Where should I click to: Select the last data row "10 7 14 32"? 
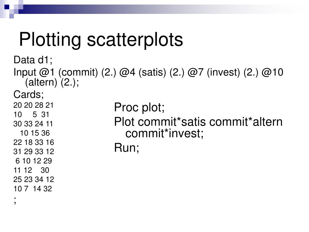33,189
